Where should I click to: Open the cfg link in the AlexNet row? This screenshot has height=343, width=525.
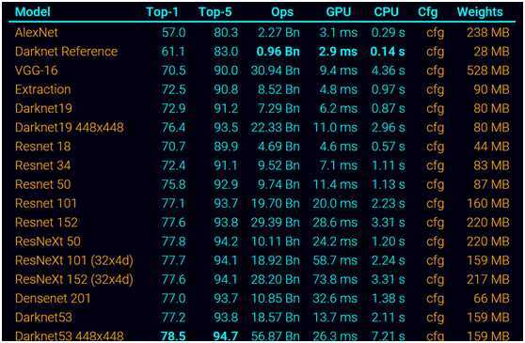coord(435,33)
